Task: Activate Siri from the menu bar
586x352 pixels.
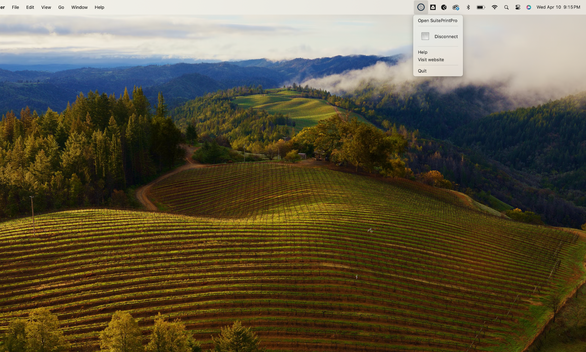Action: 528,7
